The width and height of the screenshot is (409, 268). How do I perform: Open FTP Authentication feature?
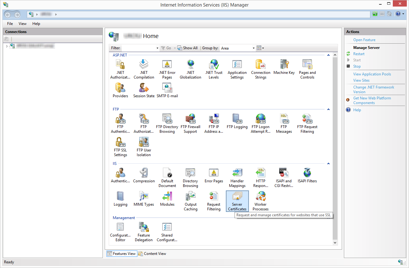click(x=120, y=123)
